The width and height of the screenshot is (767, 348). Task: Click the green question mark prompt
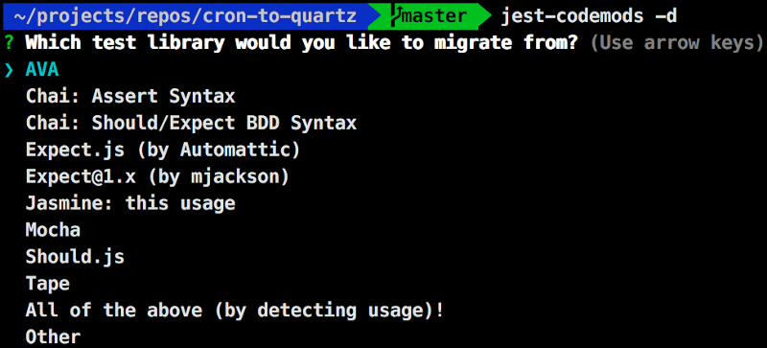[9, 43]
